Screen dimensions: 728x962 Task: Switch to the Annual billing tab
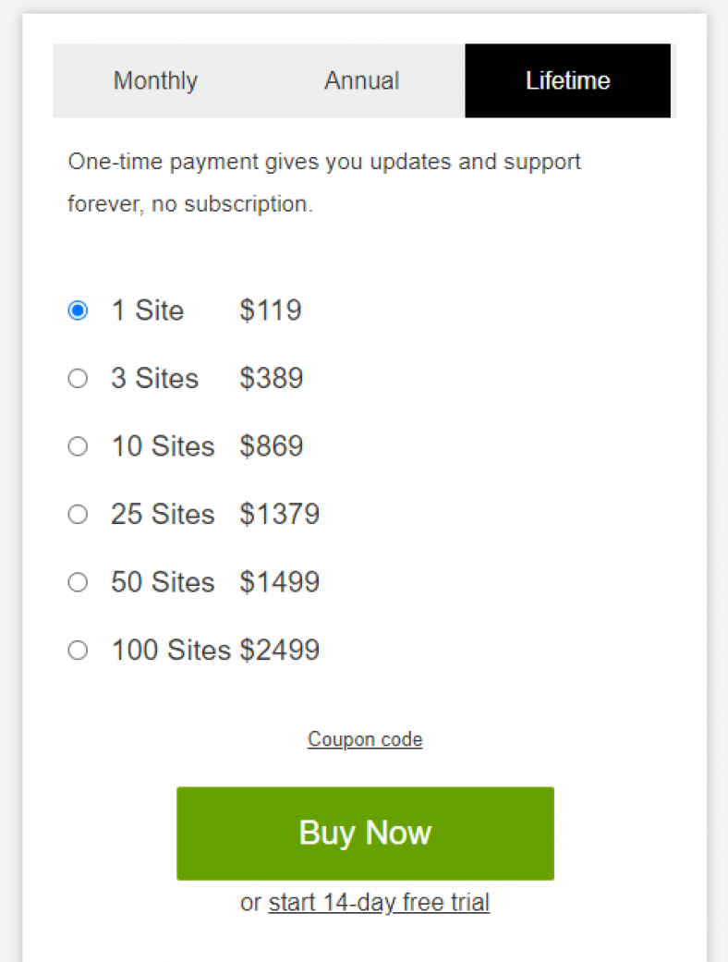[362, 80]
